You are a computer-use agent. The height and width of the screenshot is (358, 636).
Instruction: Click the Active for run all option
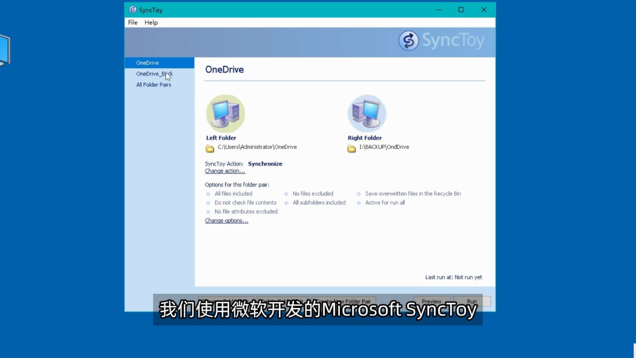click(x=385, y=203)
